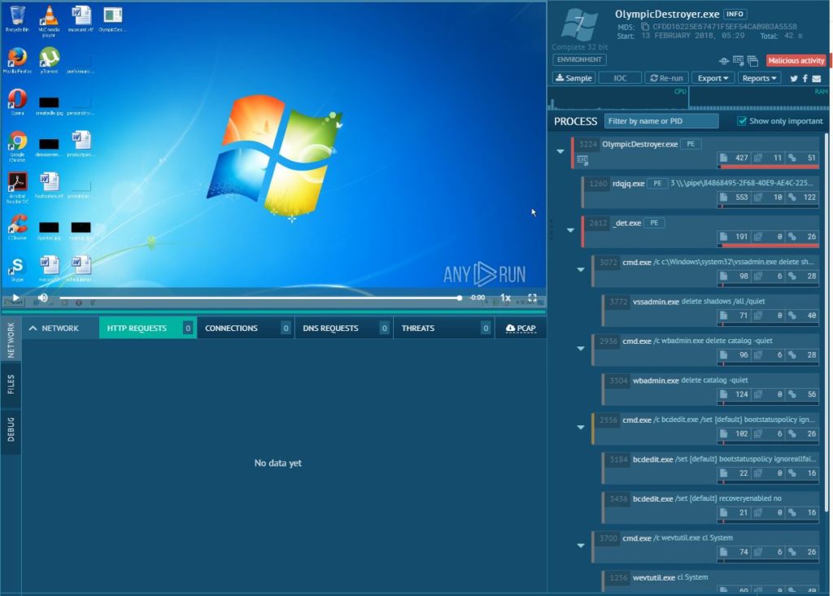833x596 pixels.
Task: Collapse the OlympicDestroyer.exe process tree
Action: pos(560,151)
